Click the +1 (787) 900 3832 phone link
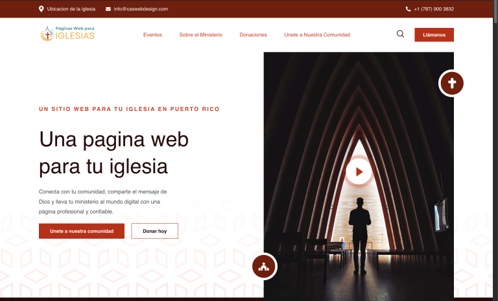Screen dimensions: 498x301 pos(434,9)
